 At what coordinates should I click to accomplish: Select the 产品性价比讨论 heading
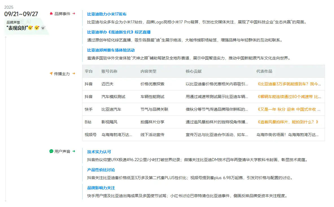click(101, 170)
